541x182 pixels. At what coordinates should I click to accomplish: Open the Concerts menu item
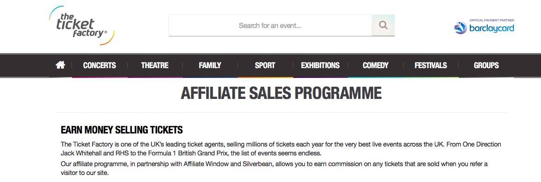100,65
